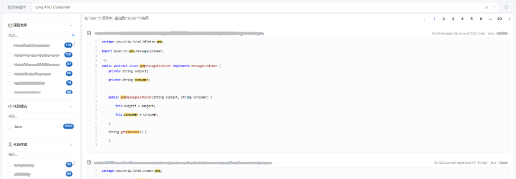The image size is (516, 179).
Task: Open the filter settings icon in search bar
Action: click(x=486, y=7)
